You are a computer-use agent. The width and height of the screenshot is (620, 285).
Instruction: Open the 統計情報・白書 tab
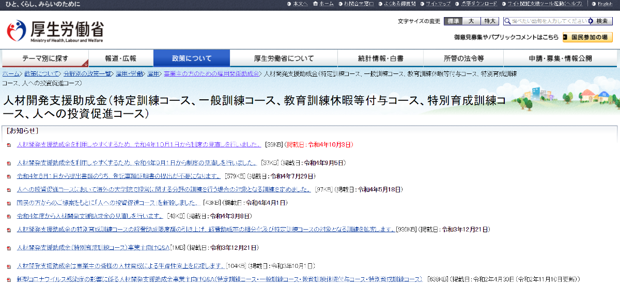[x=381, y=58]
